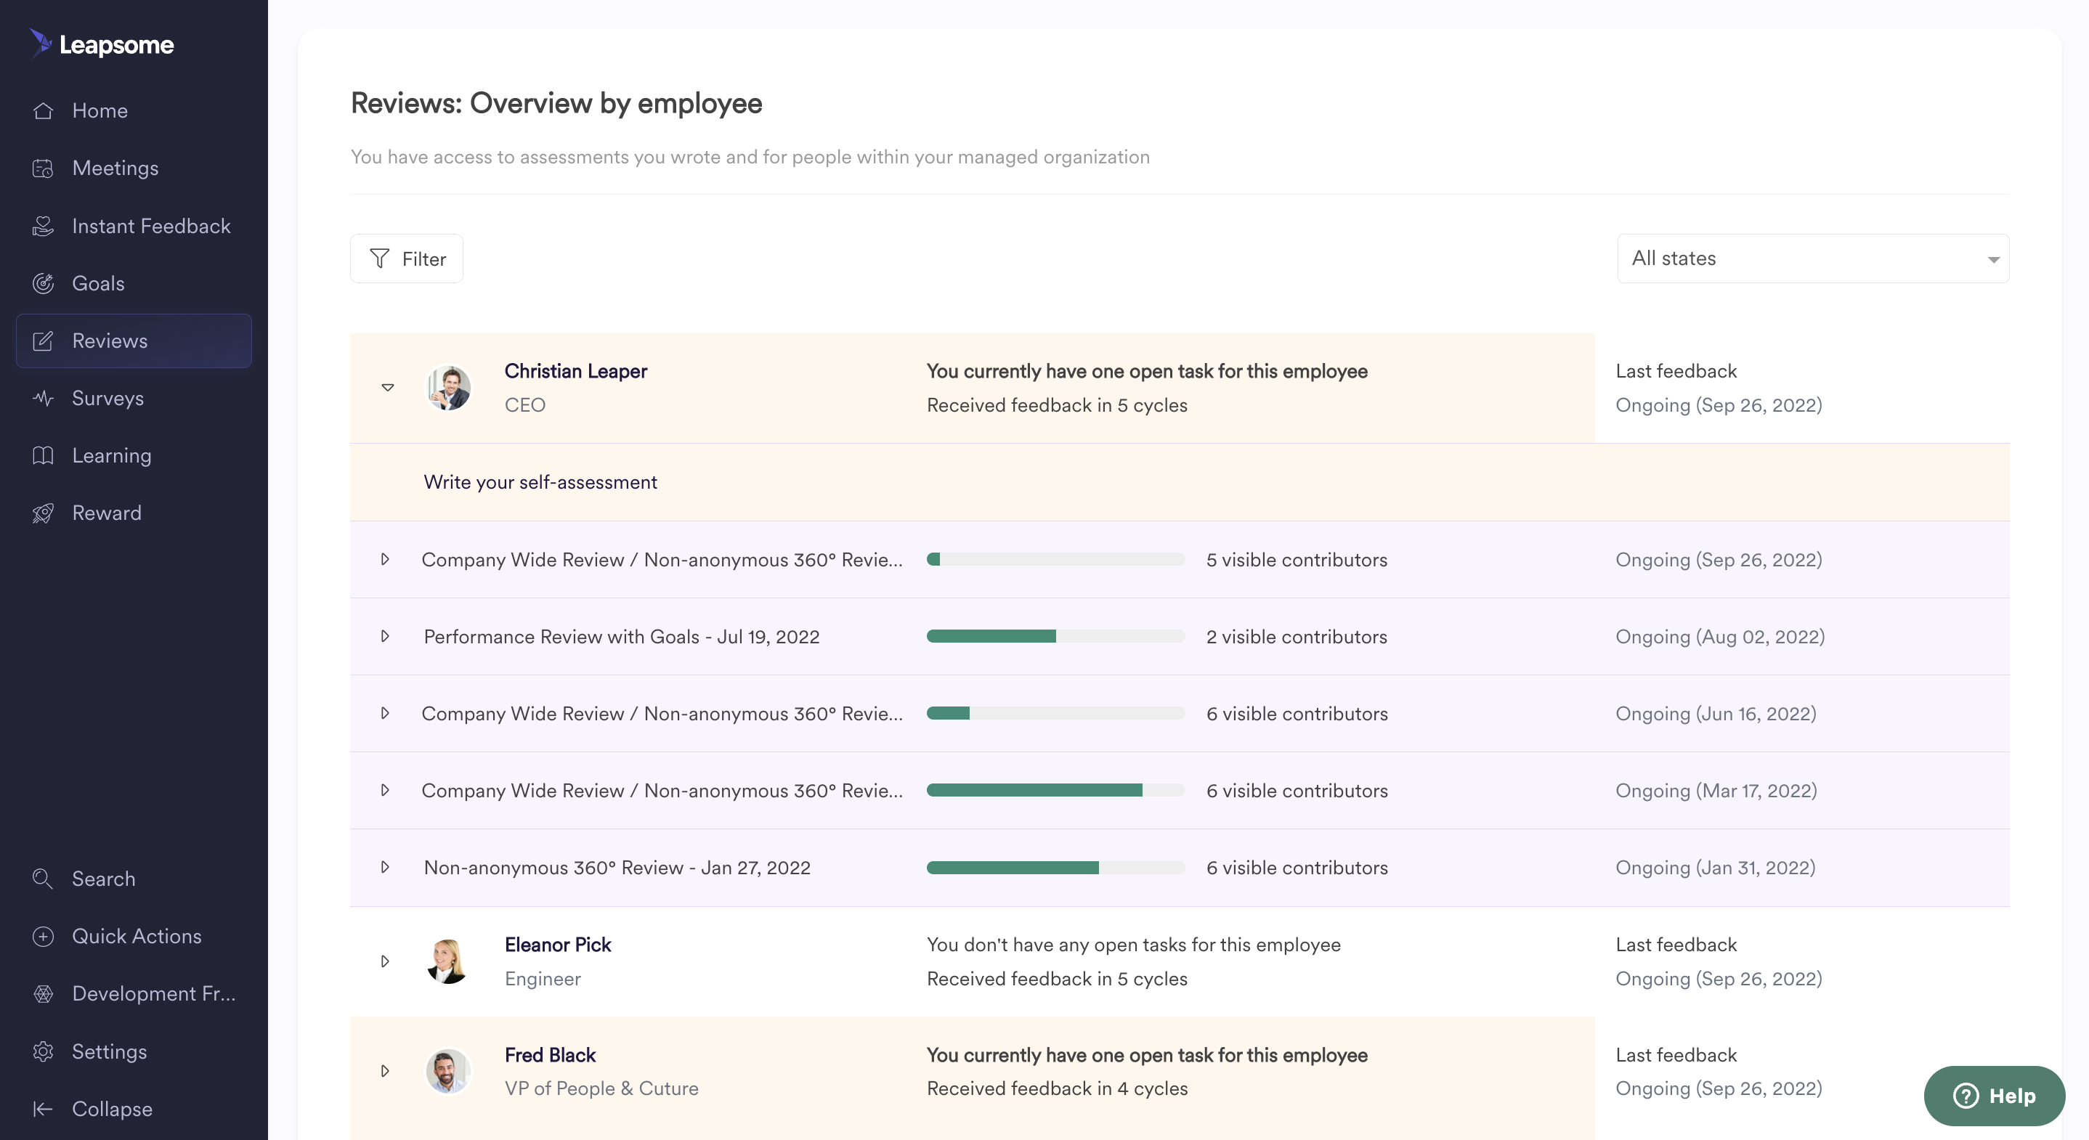Expand Eleanor Pick's reviews
This screenshot has height=1140, width=2089.
pyautogui.click(x=385, y=961)
